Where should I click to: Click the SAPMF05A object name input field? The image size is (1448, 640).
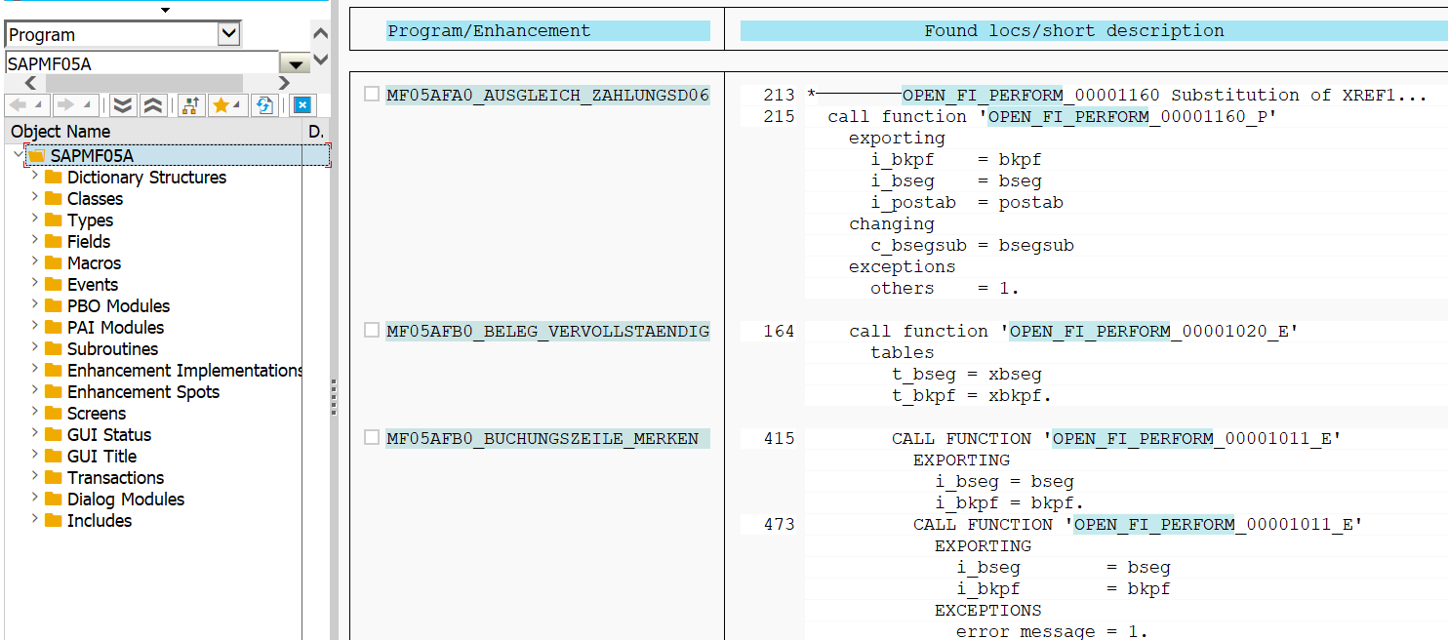point(141,63)
